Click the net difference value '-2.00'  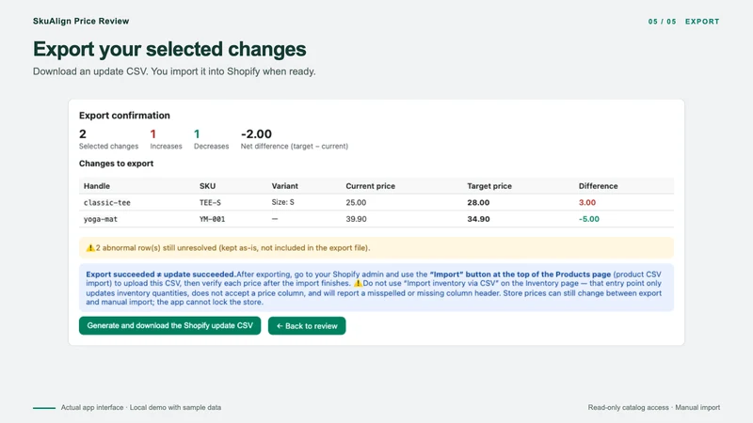[256, 133]
